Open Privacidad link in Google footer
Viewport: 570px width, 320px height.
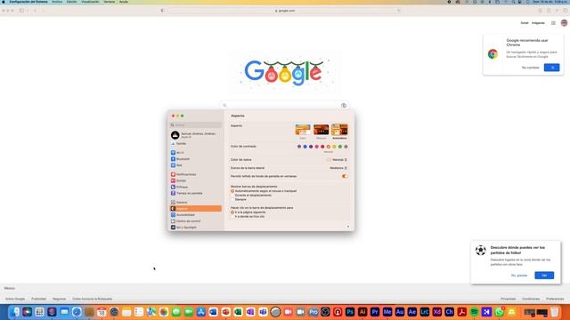tap(509, 299)
